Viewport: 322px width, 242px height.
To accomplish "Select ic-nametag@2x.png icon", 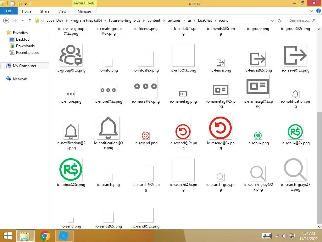I will (x=220, y=90).
